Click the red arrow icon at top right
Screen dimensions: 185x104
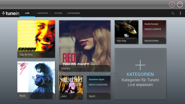(172, 5)
